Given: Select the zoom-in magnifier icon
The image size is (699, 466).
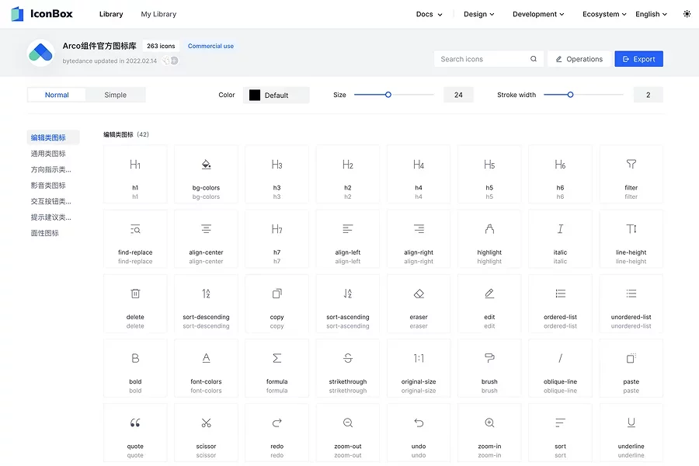Looking at the screenshot, I should tap(489, 423).
